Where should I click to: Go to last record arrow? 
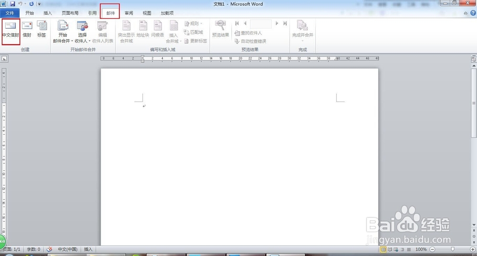pos(285,23)
